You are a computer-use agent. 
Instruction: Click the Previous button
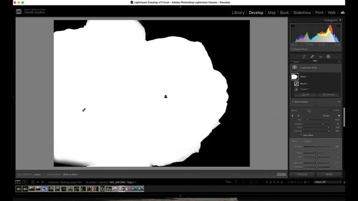302,174
